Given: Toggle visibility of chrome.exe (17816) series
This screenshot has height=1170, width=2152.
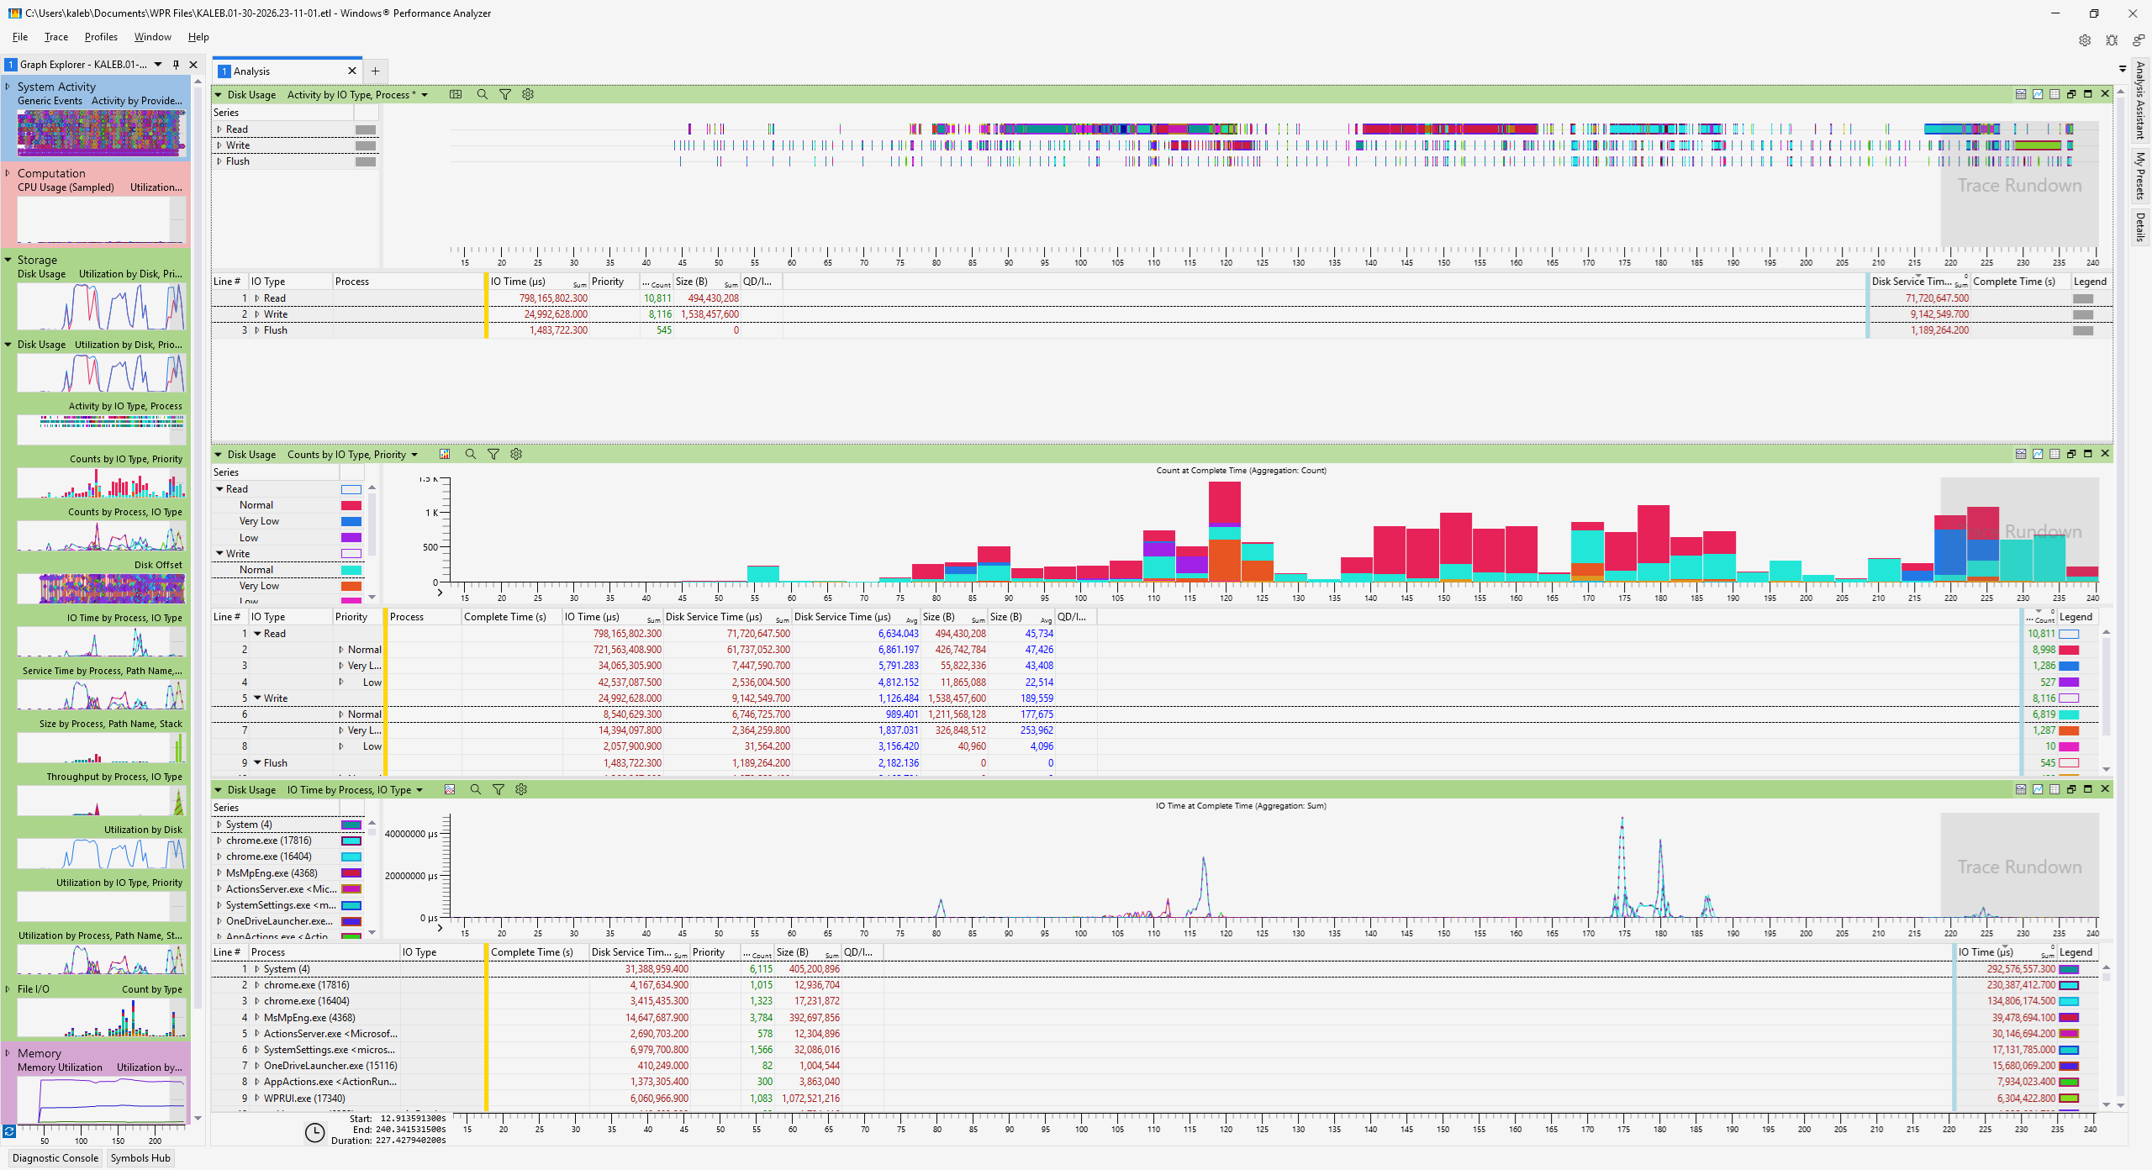Looking at the screenshot, I should tap(351, 841).
